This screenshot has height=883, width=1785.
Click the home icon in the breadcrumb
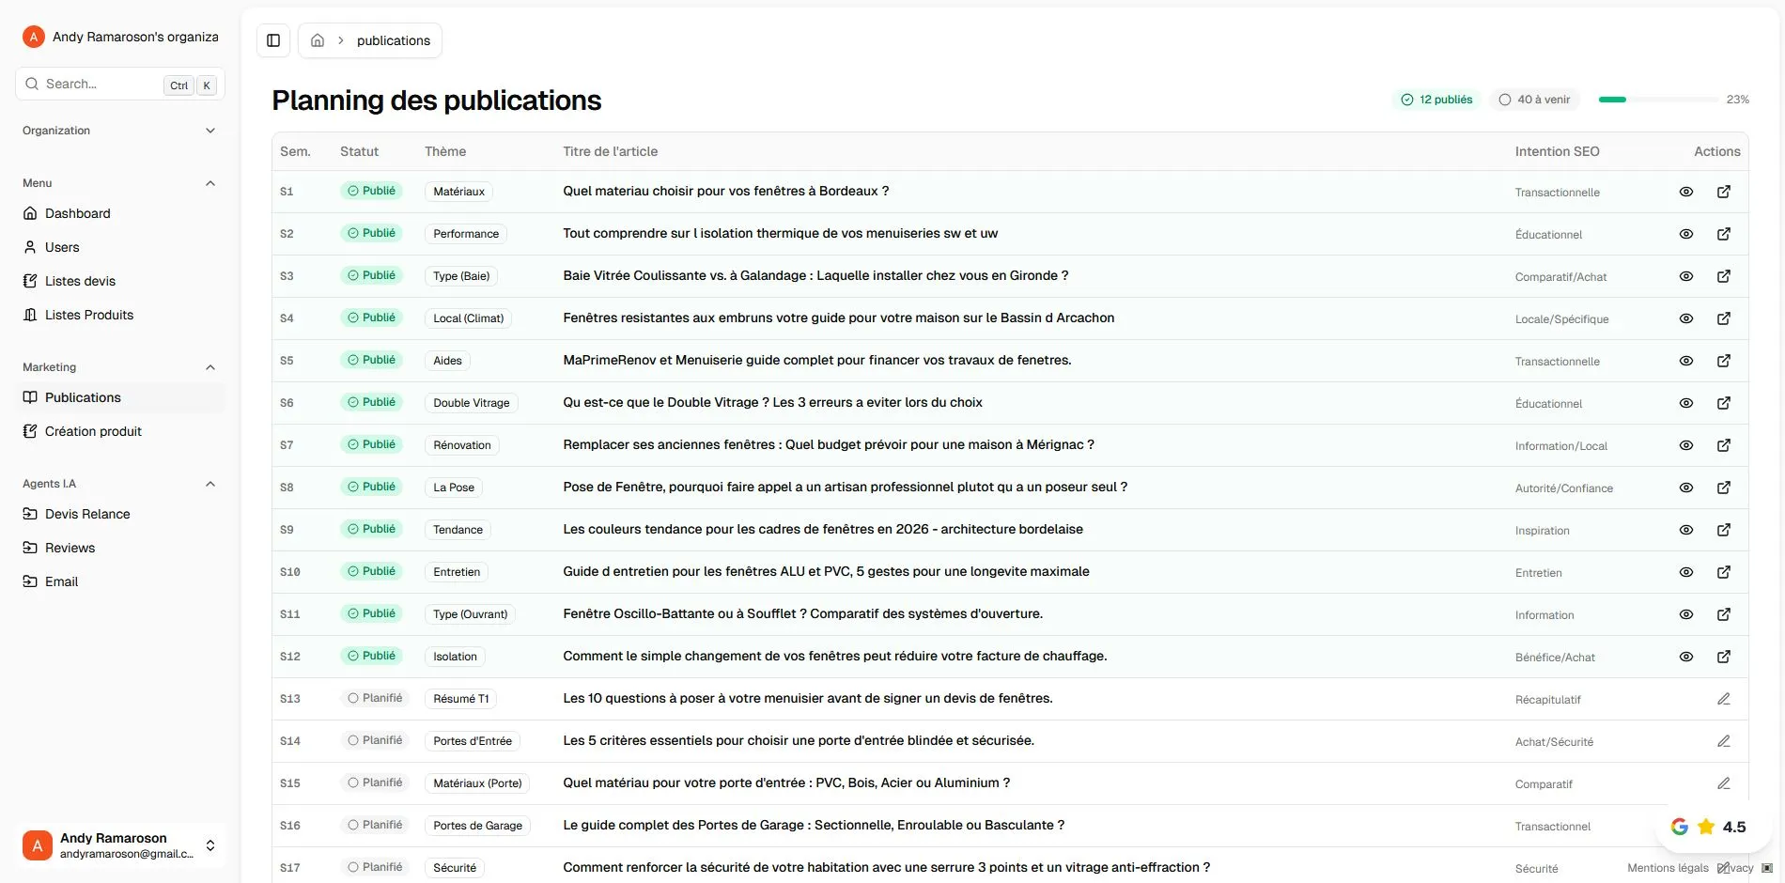[x=318, y=39]
